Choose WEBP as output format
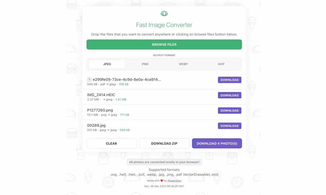Image resolution: width=326 pixels, height=195 pixels. coord(183,64)
